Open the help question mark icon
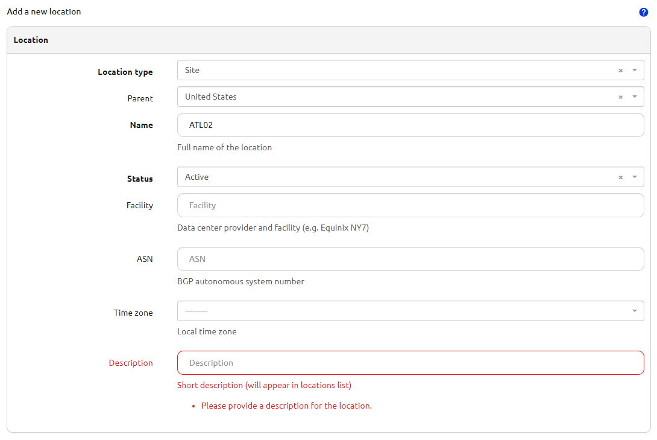657x440 pixels. 643,12
